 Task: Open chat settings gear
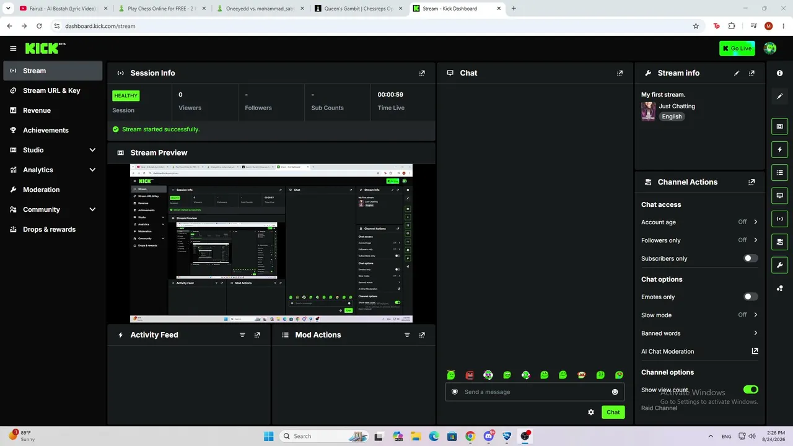coord(591,412)
